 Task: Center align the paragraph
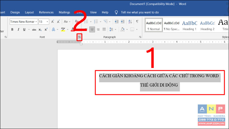point(92,30)
